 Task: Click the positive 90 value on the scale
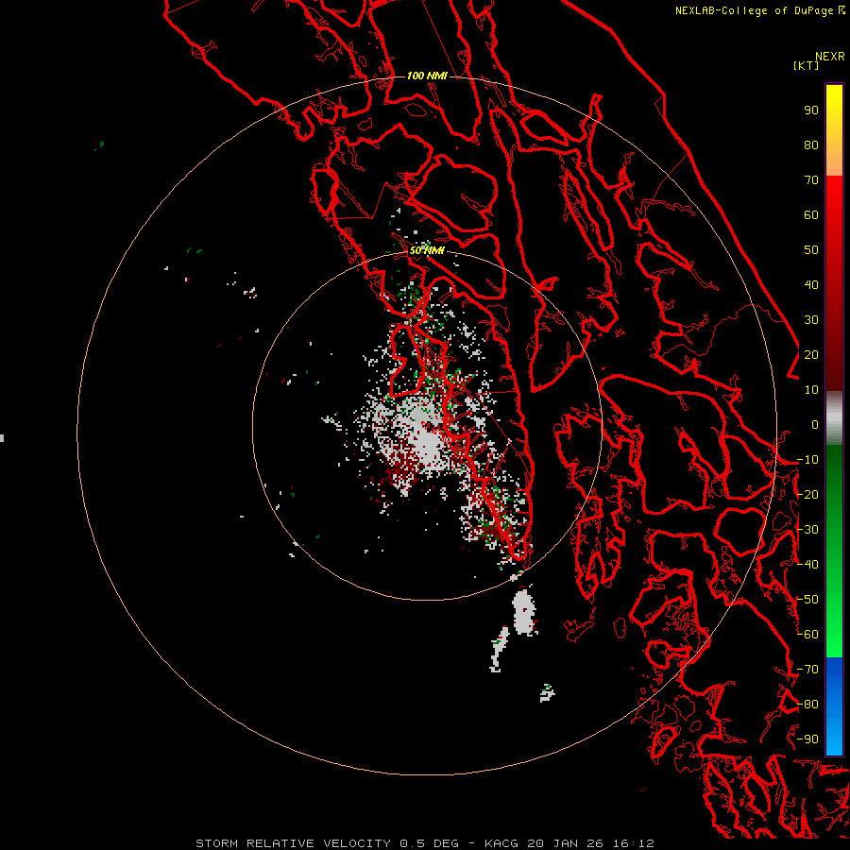point(811,110)
